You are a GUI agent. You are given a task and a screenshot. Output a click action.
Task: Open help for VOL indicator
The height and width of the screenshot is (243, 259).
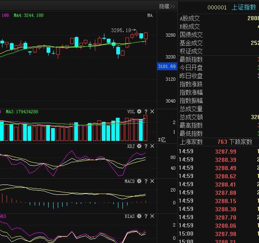pos(146,112)
